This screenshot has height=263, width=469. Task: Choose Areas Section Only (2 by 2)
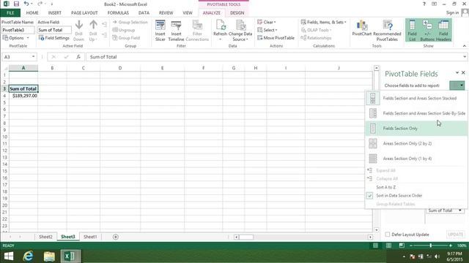tap(416, 143)
